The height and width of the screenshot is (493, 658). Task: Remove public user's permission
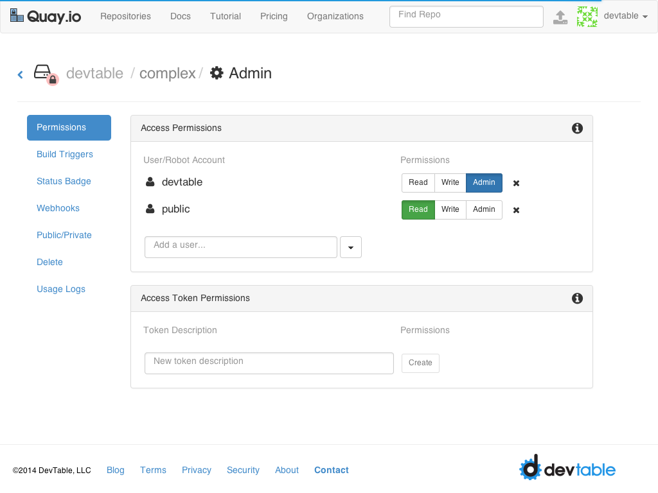(x=516, y=210)
